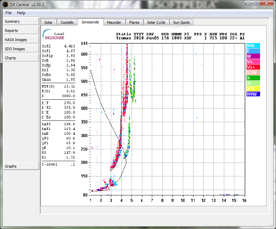This screenshot has height=229, width=276.
Task: Click the foF1 value 4.07
Action: [71, 51]
